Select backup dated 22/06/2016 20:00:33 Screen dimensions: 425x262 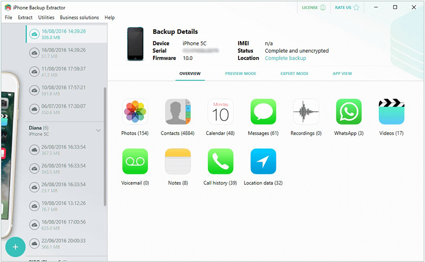point(67,243)
